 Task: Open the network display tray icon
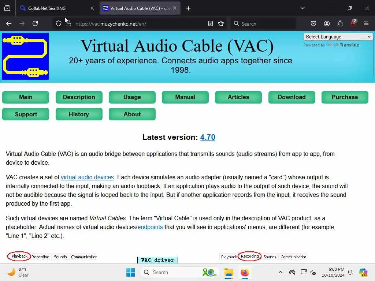[304, 272]
